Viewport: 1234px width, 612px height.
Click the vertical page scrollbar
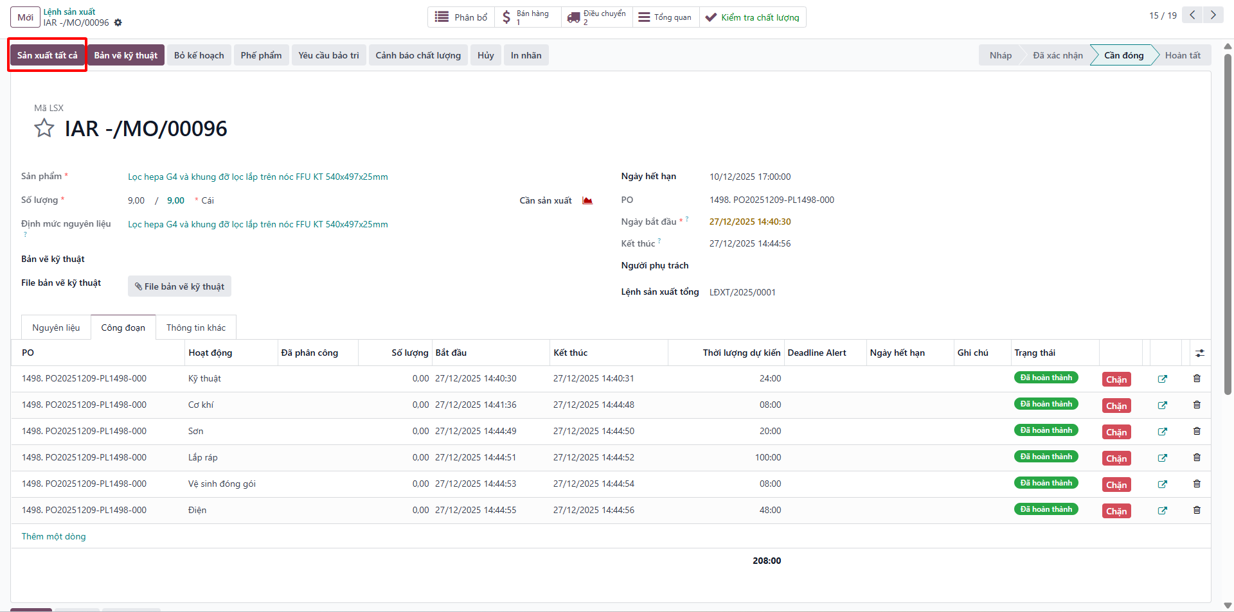coord(1228,225)
